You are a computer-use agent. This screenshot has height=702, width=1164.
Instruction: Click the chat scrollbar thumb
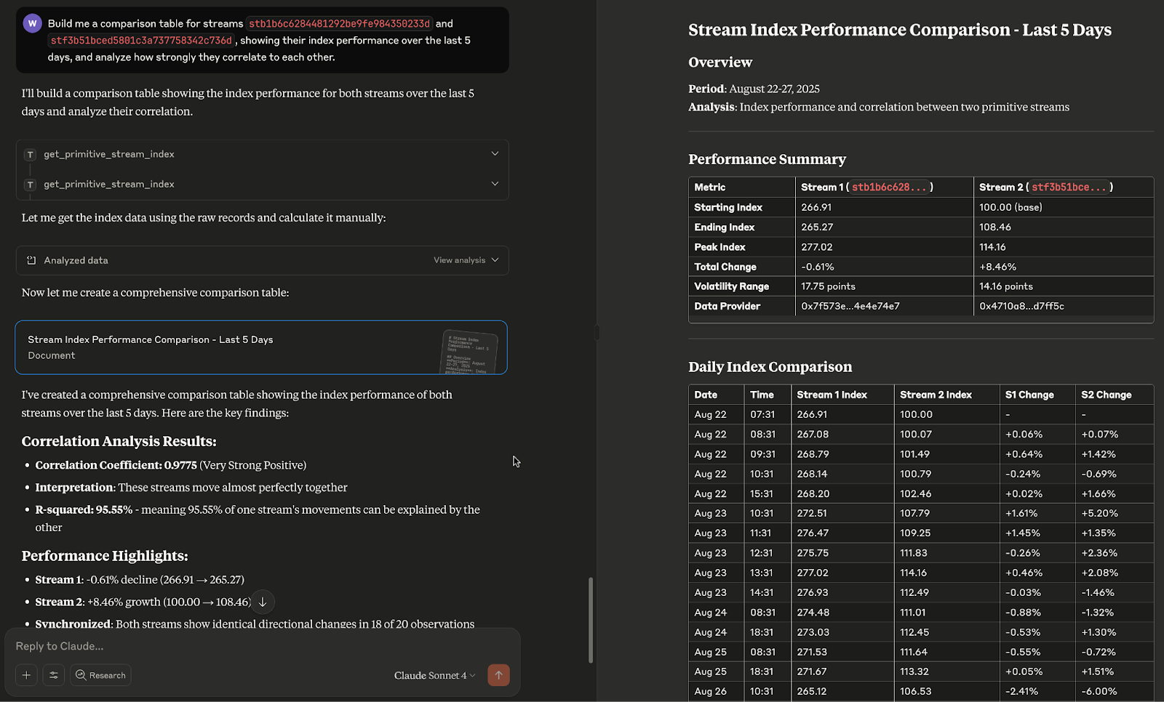pos(591,619)
